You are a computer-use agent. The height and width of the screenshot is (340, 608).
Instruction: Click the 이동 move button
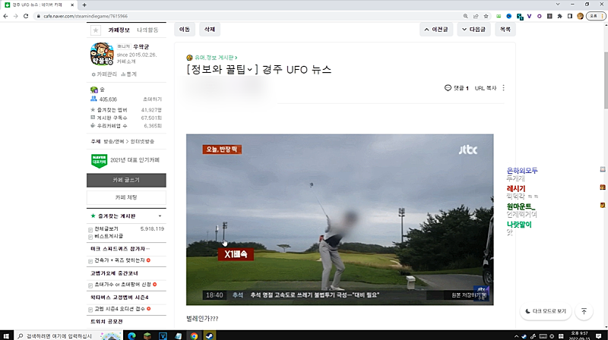pos(185,30)
